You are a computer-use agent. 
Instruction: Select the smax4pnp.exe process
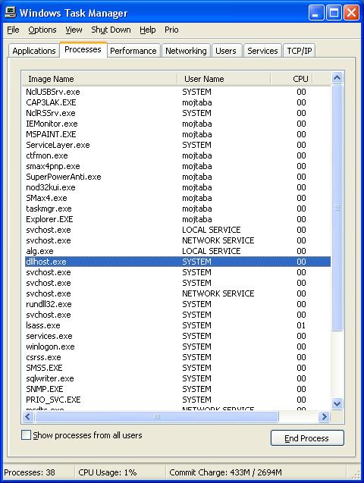coord(177,166)
